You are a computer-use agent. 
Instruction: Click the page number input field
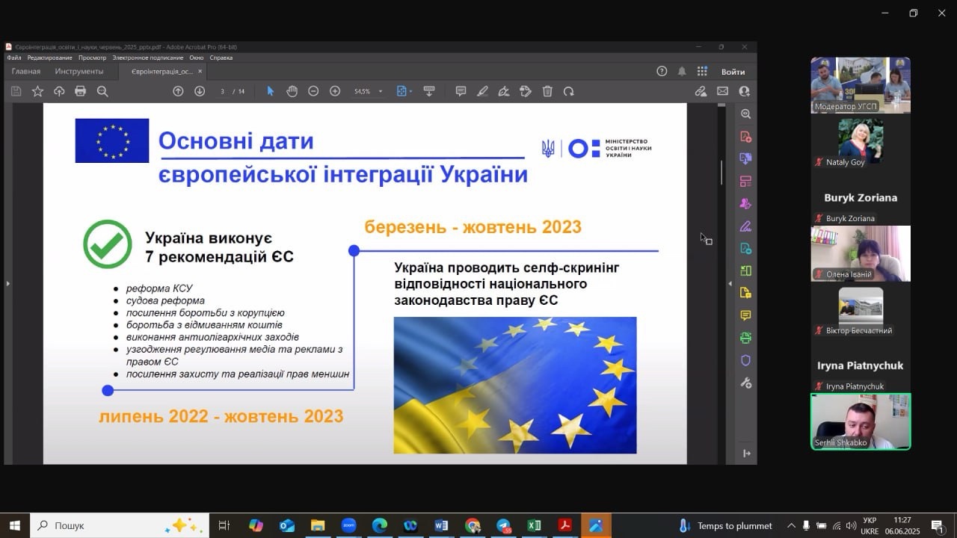(x=223, y=91)
